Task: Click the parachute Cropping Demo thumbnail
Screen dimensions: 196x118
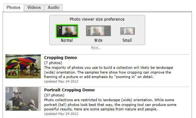Action: [23, 66]
